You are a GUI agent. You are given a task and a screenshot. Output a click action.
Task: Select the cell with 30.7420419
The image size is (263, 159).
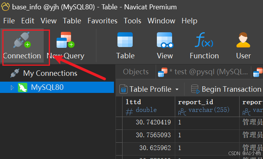point(149,122)
